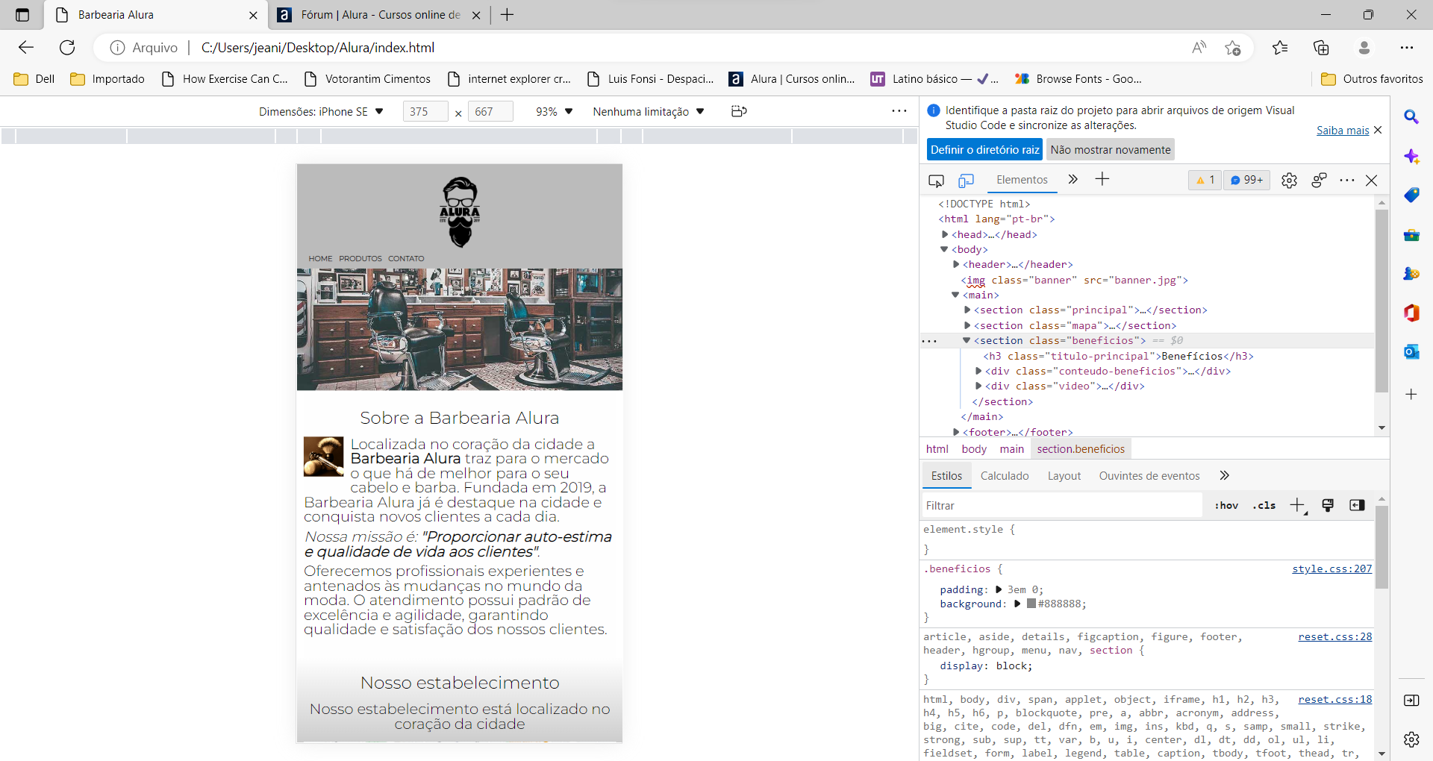Open the DevTools feedback icon
This screenshot has width=1433, height=761.
pos(1319,181)
